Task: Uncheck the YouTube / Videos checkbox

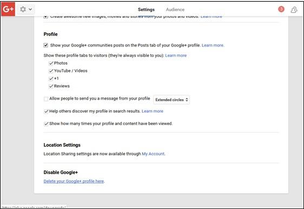Action: point(51,71)
